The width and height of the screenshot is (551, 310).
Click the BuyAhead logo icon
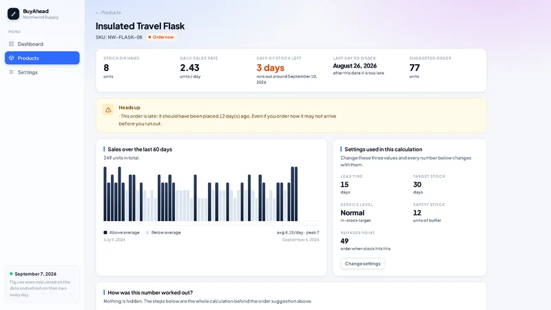coord(13,14)
